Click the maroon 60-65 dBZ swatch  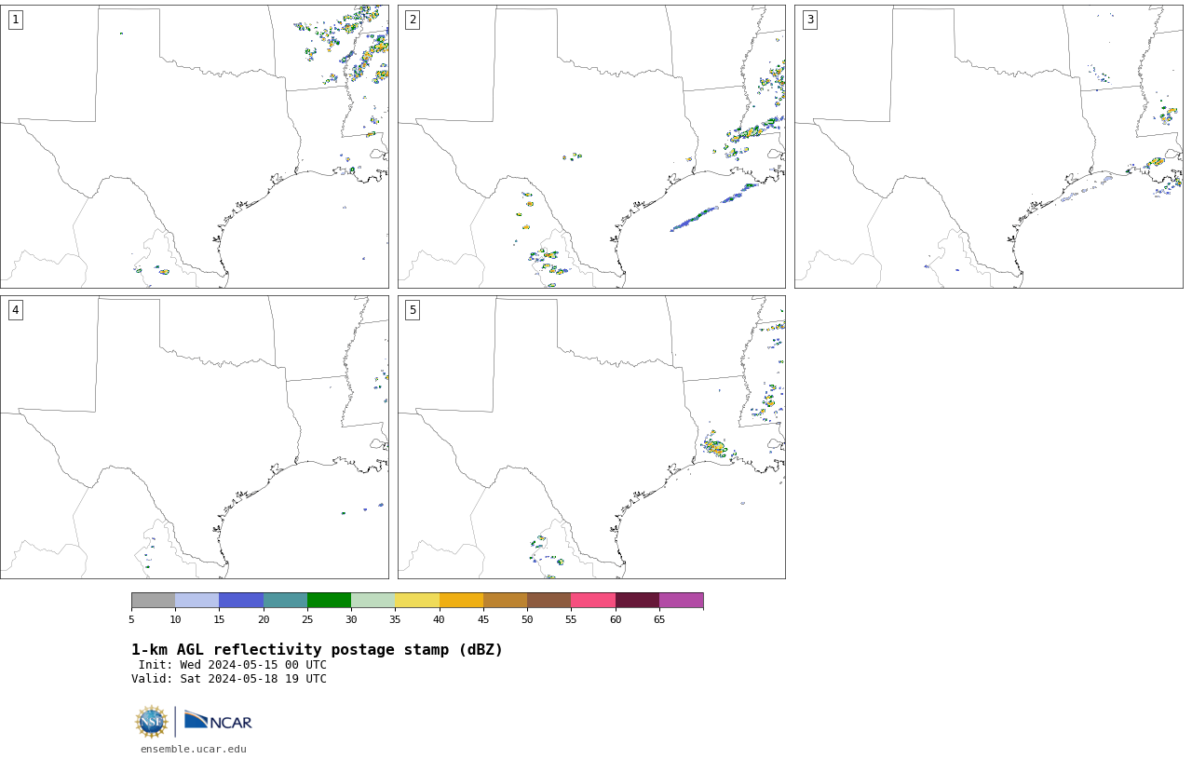[x=637, y=600]
